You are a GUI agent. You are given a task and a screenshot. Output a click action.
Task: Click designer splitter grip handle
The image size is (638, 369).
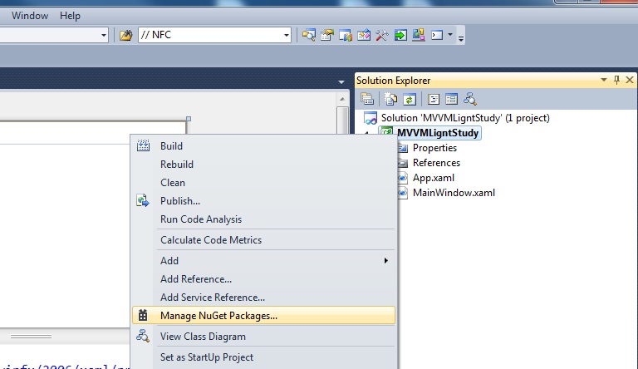(x=32, y=337)
